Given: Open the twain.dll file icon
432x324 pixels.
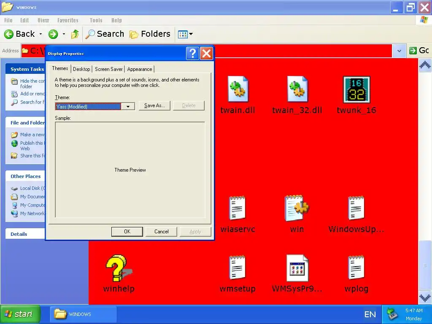Looking at the screenshot, I should [x=238, y=89].
